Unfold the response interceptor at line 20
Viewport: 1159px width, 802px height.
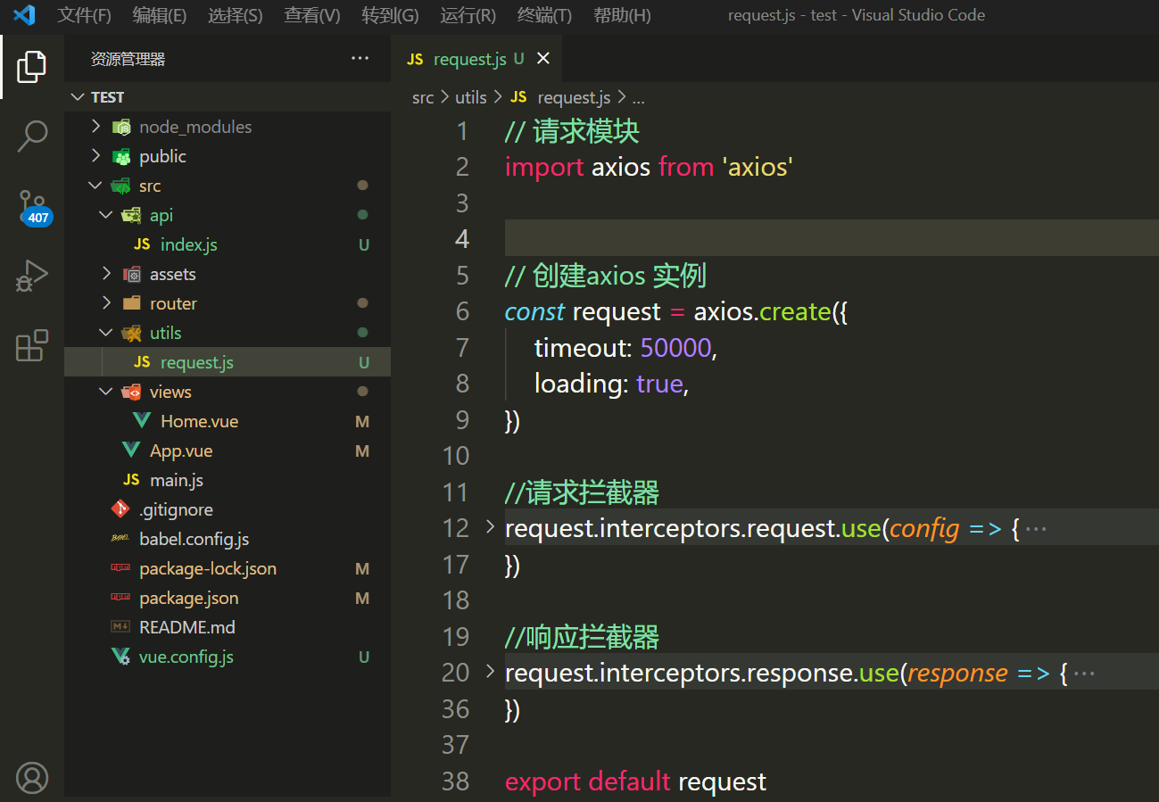[489, 671]
